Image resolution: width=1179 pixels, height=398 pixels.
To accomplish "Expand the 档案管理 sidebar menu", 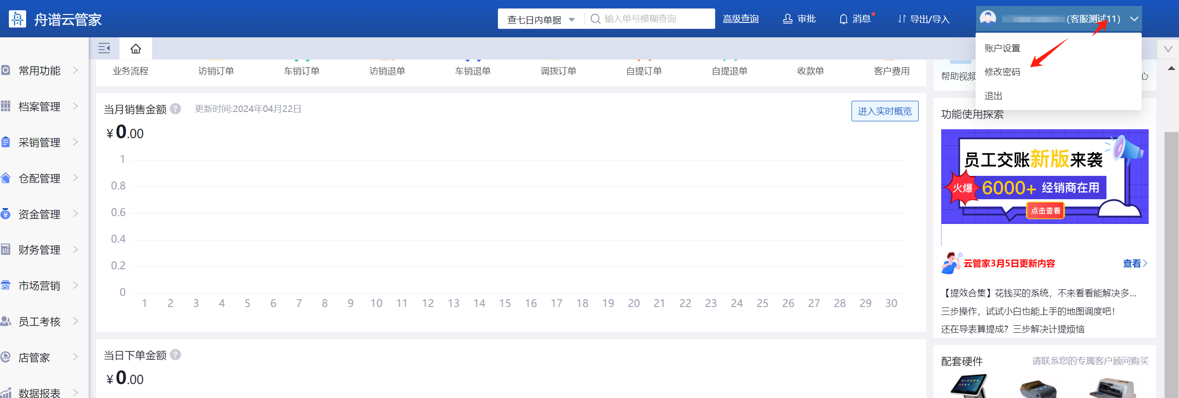I will (x=40, y=106).
